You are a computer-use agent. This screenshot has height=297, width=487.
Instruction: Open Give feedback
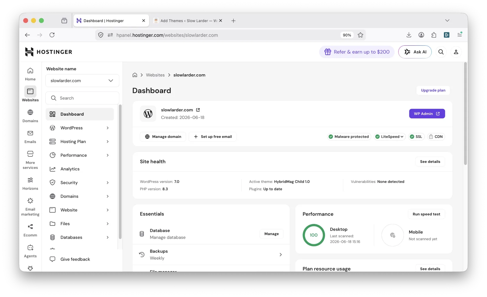[70, 259]
